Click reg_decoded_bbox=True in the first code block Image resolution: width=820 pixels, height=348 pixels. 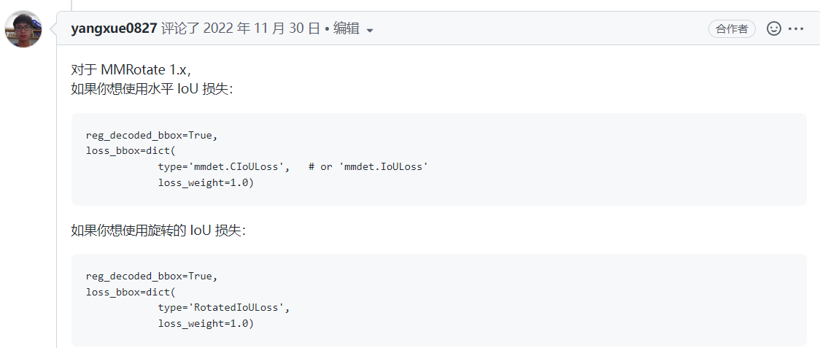click(x=152, y=136)
